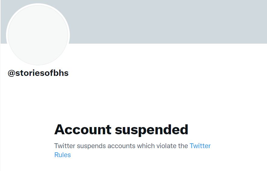Image resolution: width=267 pixels, height=171 pixels.
Task: Click the "Account suspended" heading
Action: pos(121,129)
